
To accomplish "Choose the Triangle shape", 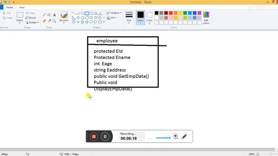I will [100, 13].
